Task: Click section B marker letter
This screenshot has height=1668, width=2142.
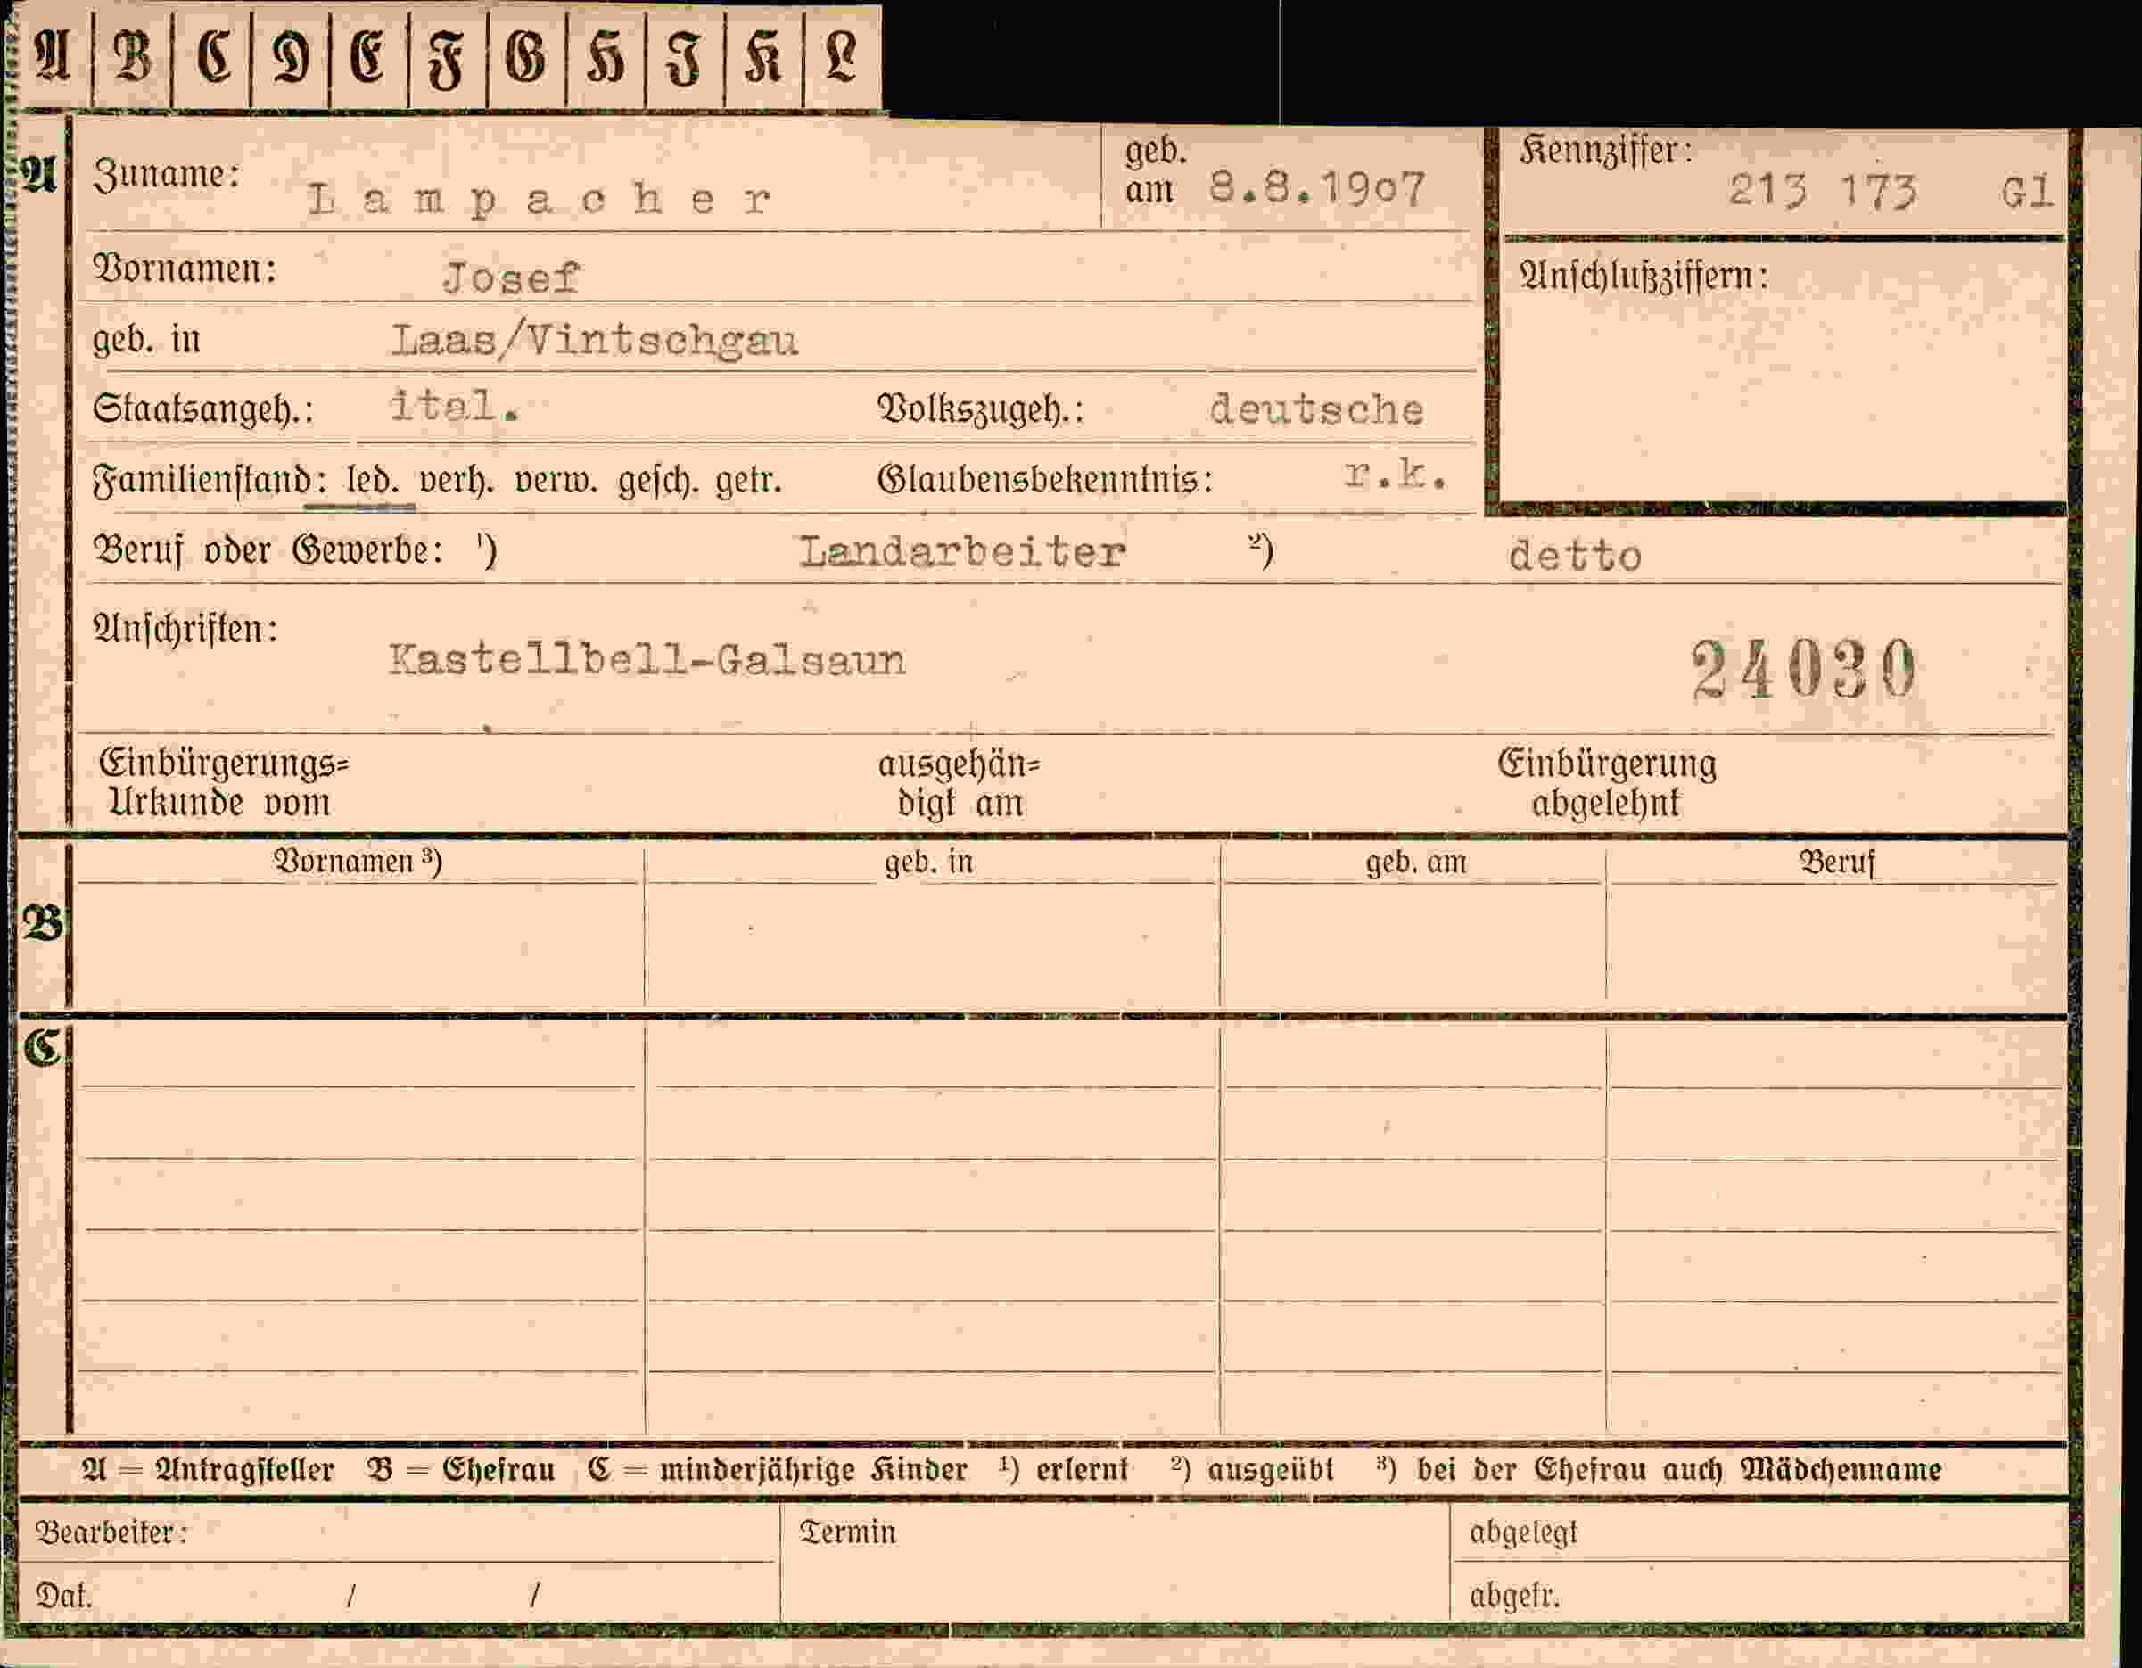Action: pyautogui.click(x=42, y=923)
